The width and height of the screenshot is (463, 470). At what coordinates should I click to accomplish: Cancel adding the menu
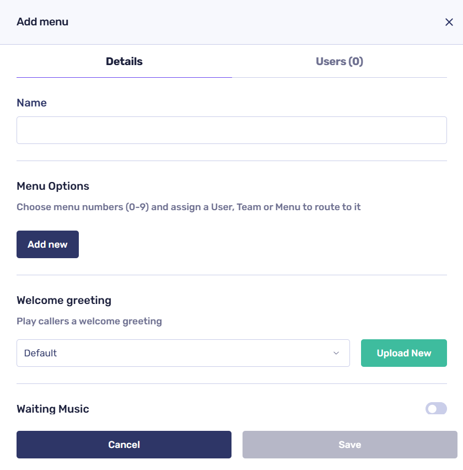[124, 445]
